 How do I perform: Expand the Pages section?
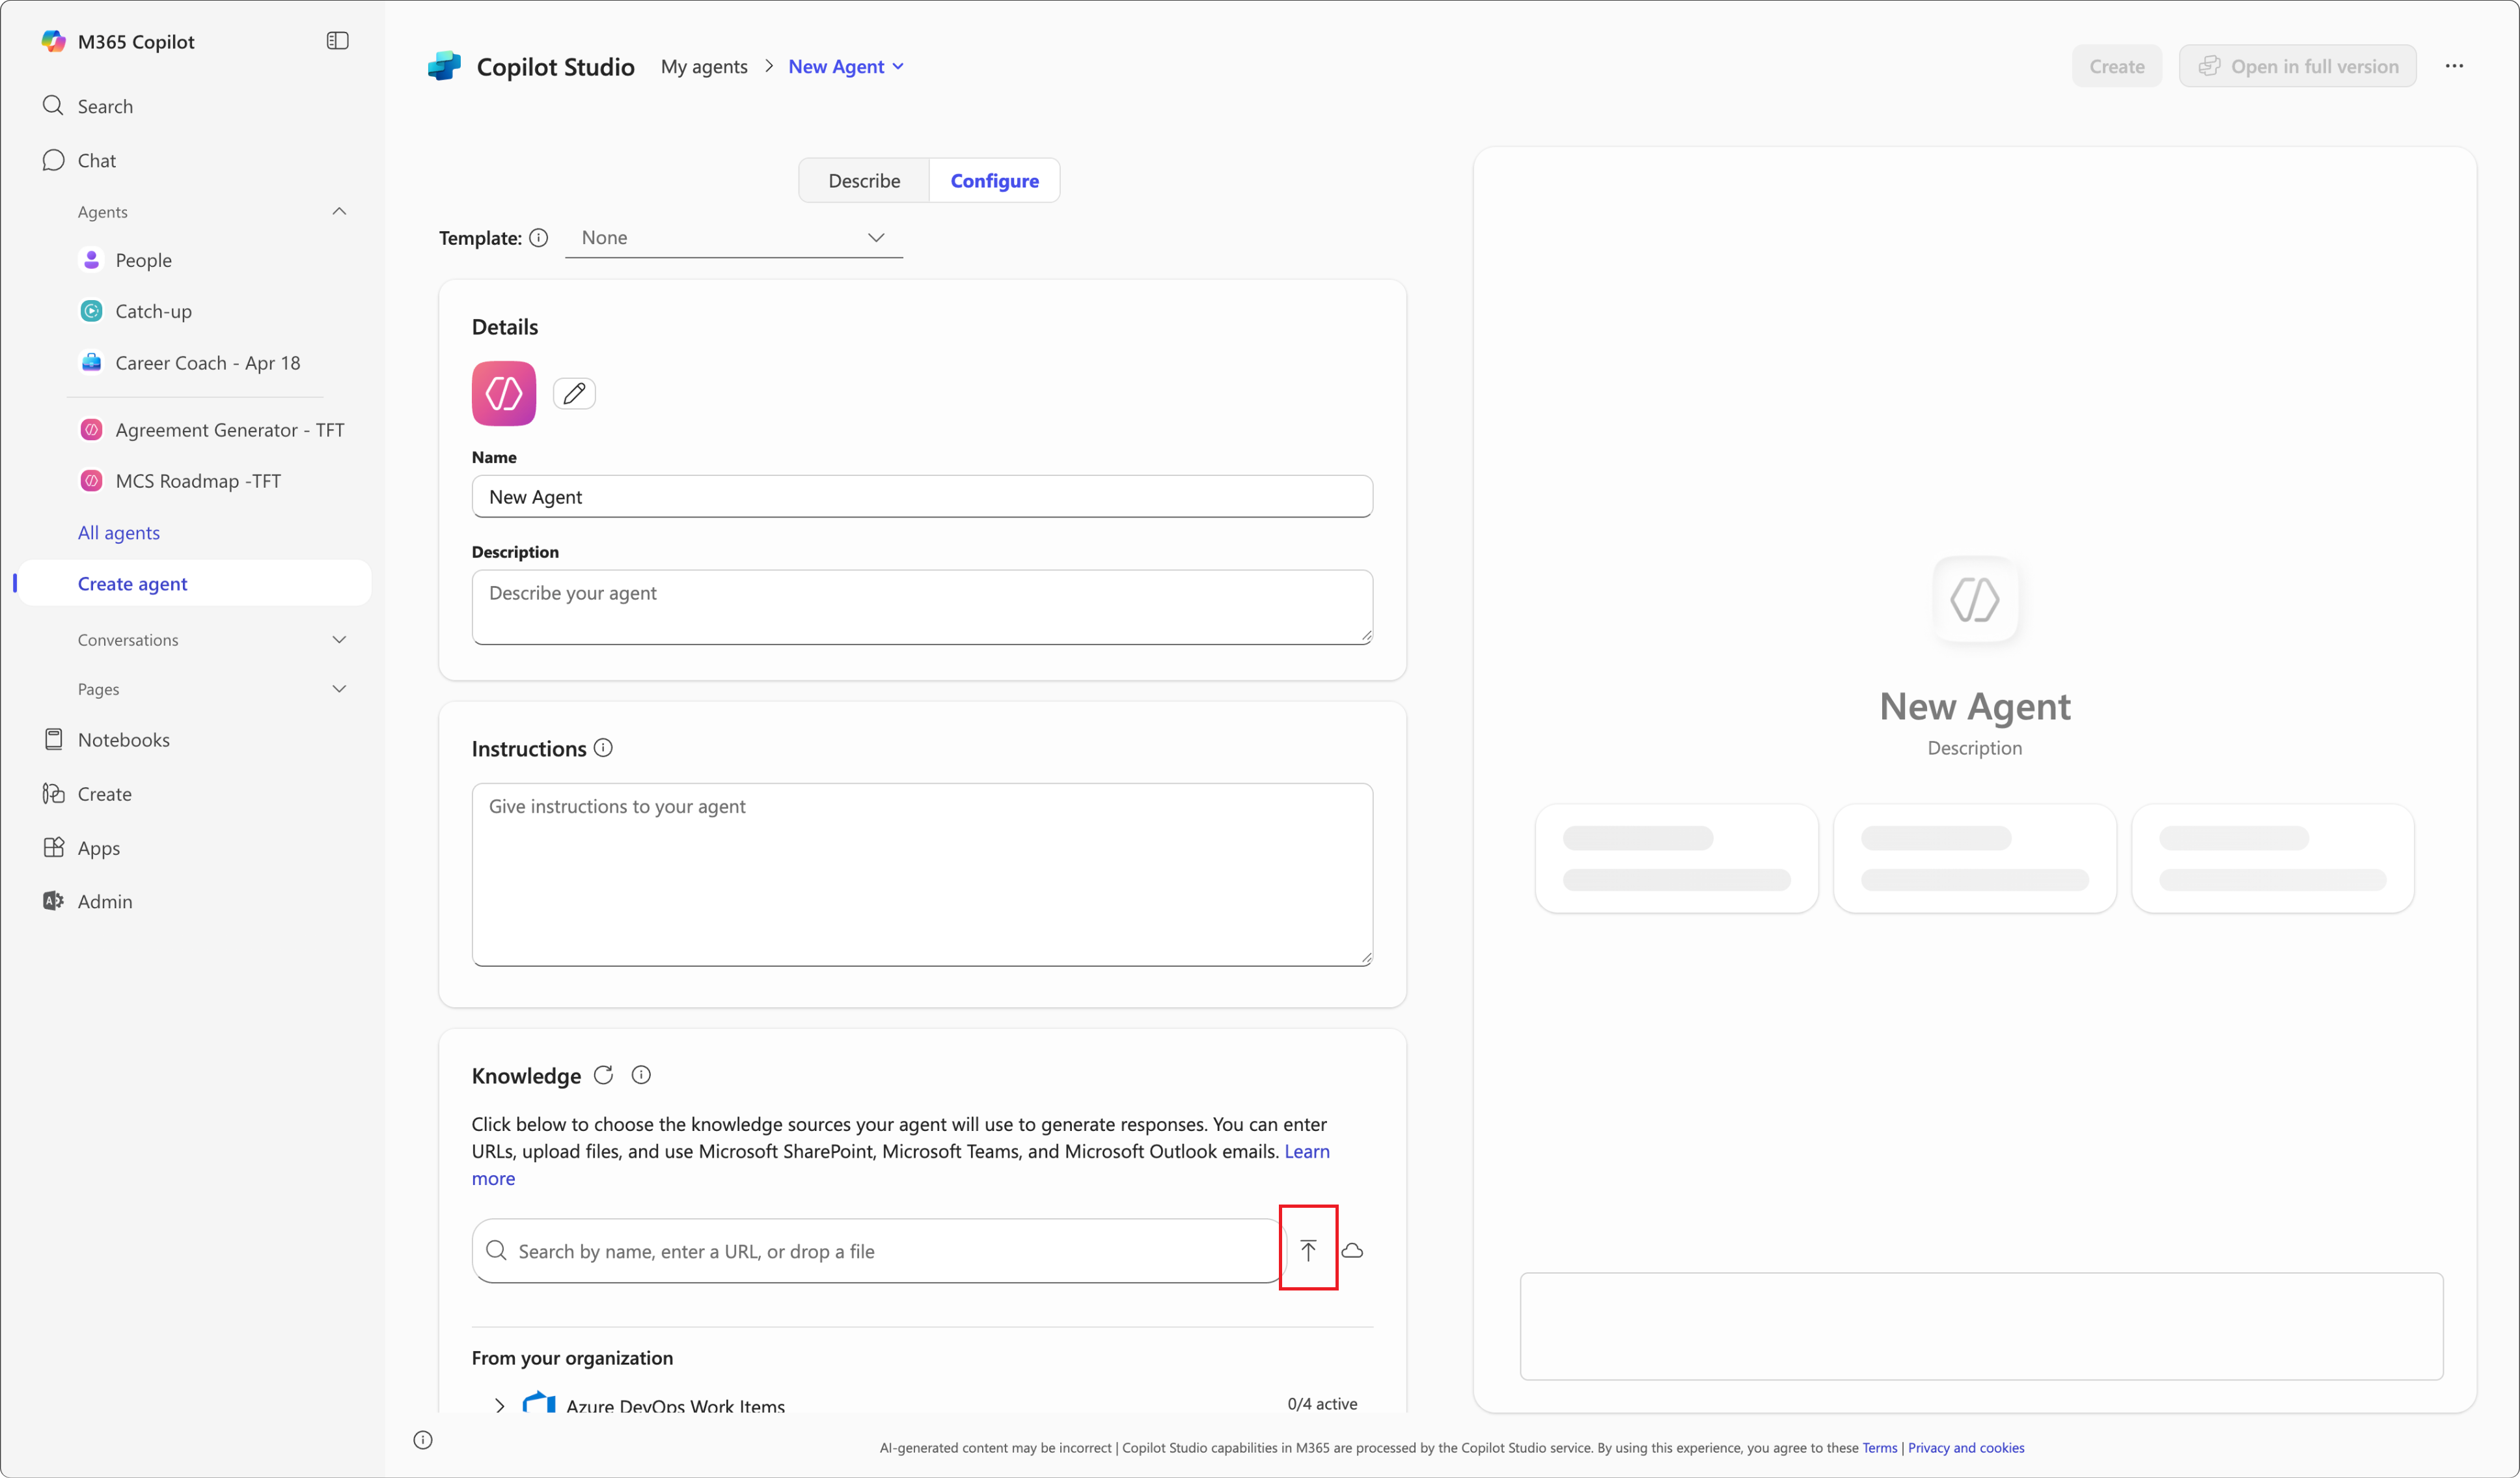click(339, 688)
